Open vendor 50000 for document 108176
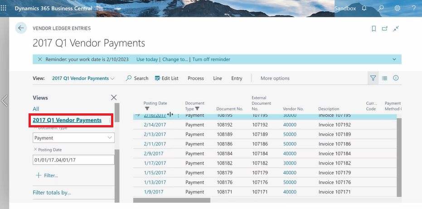422x209 pixels. (290, 182)
